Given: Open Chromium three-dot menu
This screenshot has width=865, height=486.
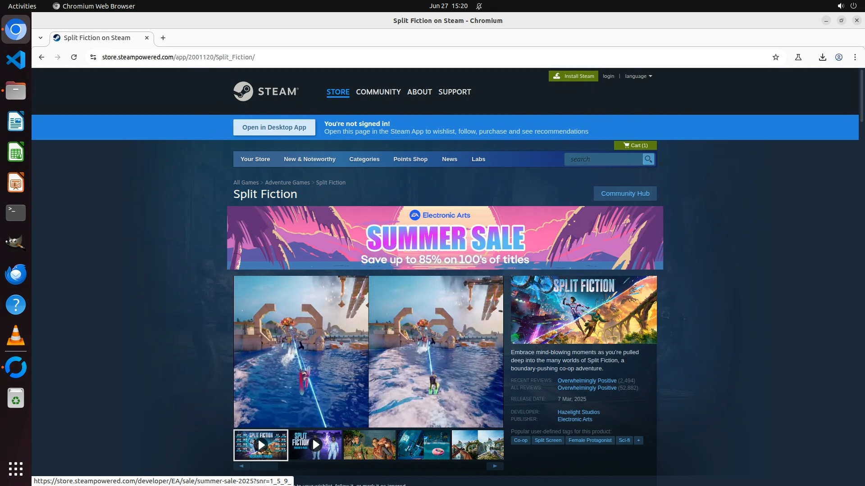Looking at the screenshot, I should [x=855, y=57].
